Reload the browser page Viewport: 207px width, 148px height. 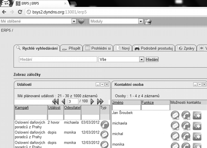(x=20, y=12)
